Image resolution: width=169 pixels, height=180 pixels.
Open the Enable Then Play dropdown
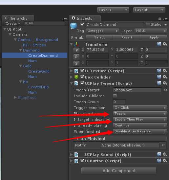point(140,120)
